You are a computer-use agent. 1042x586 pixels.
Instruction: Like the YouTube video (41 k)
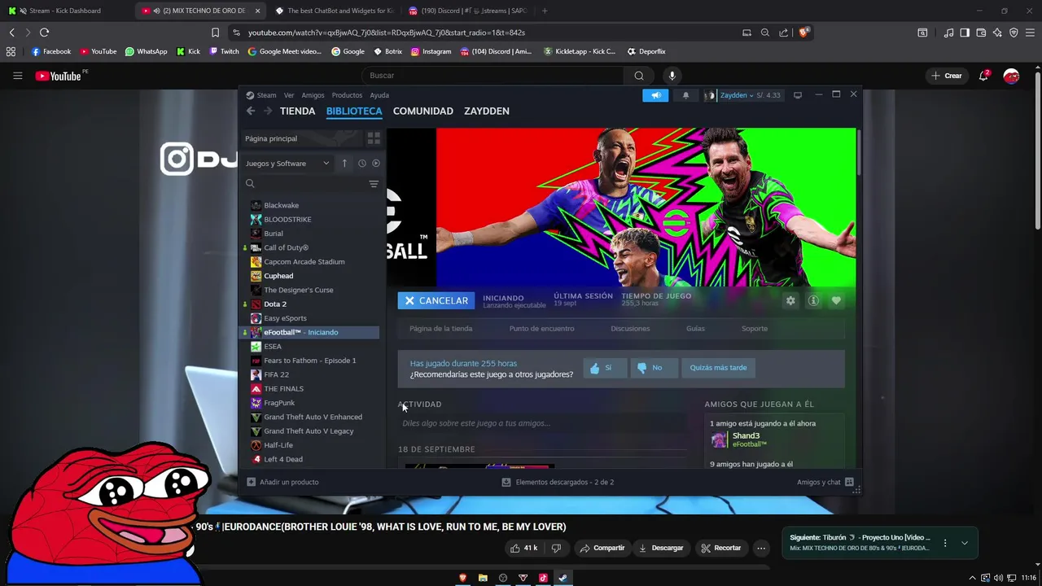click(523, 548)
